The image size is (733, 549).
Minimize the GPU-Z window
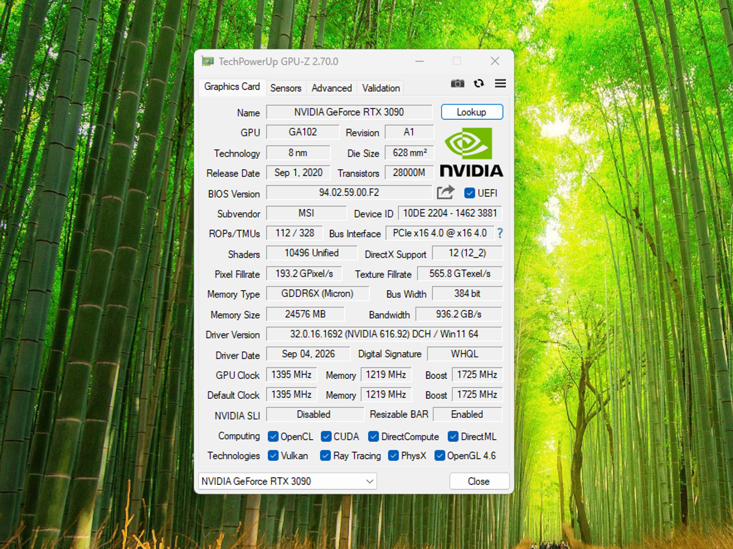[419, 61]
